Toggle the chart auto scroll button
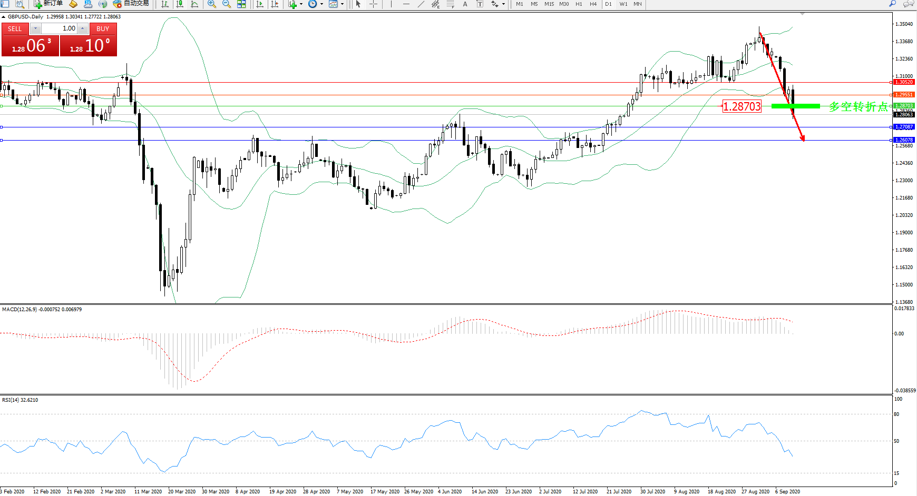 pos(260,4)
